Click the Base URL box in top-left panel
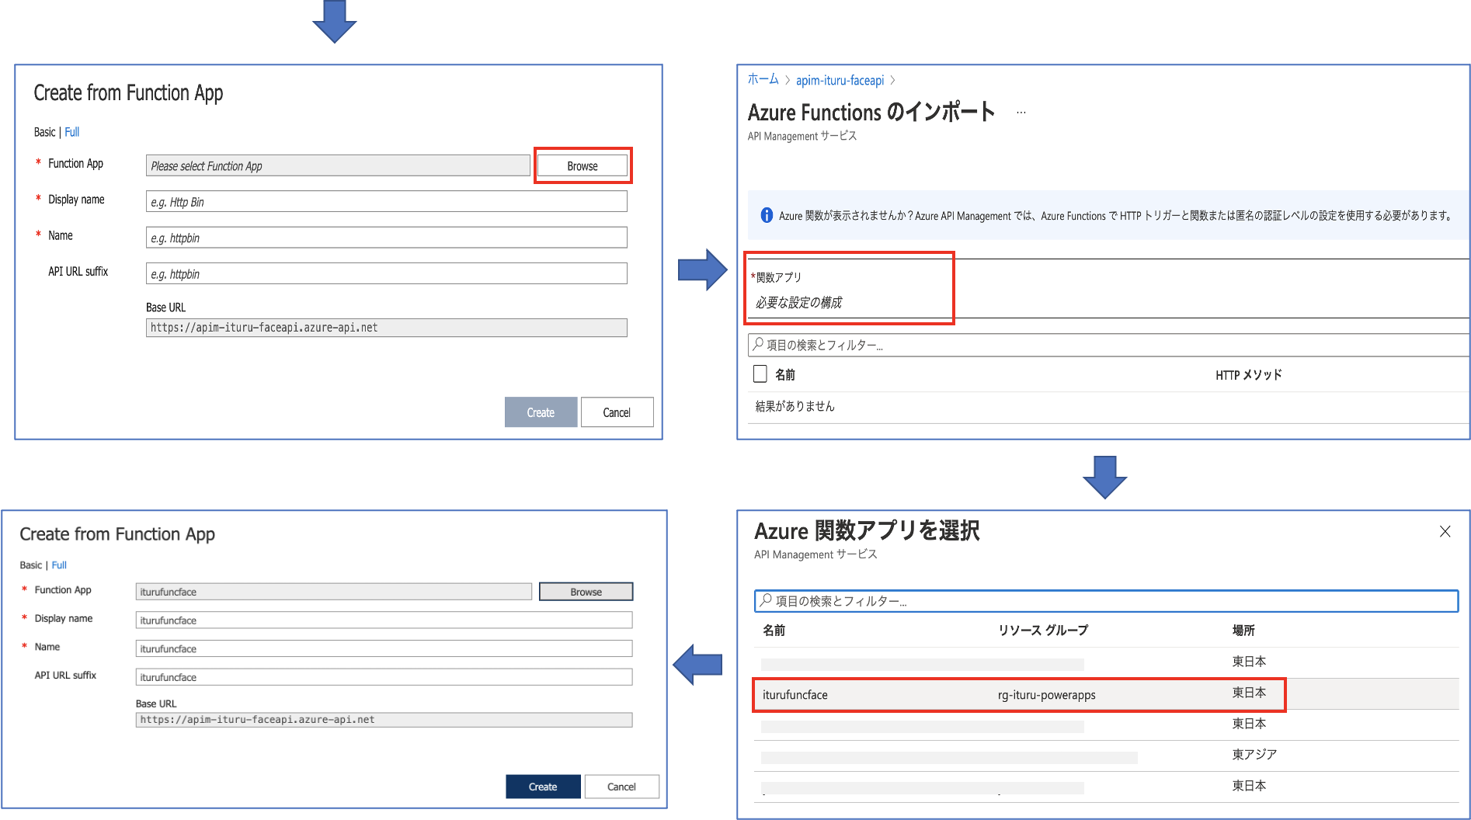The image size is (1471, 820). 386,328
